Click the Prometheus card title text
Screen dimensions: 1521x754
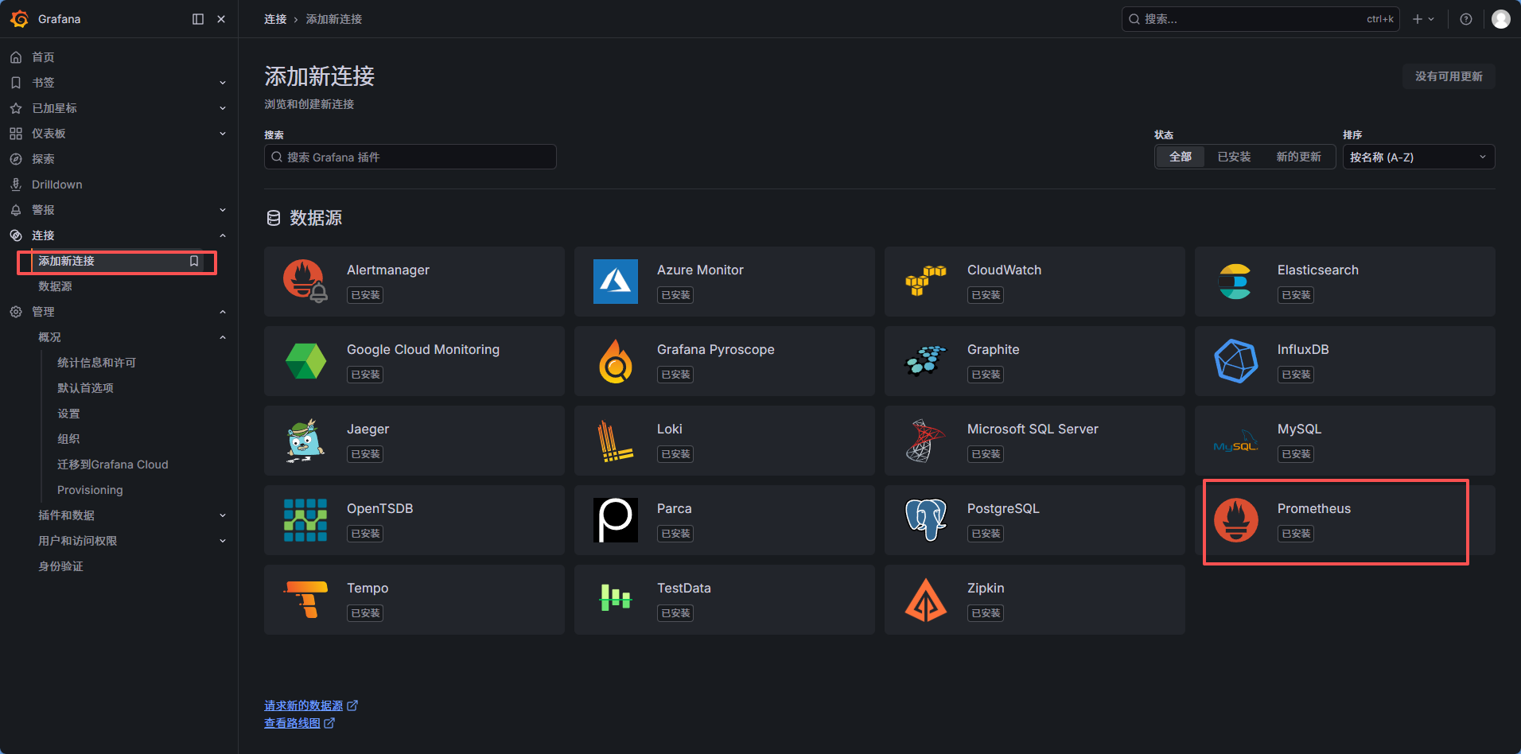point(1314,508)
